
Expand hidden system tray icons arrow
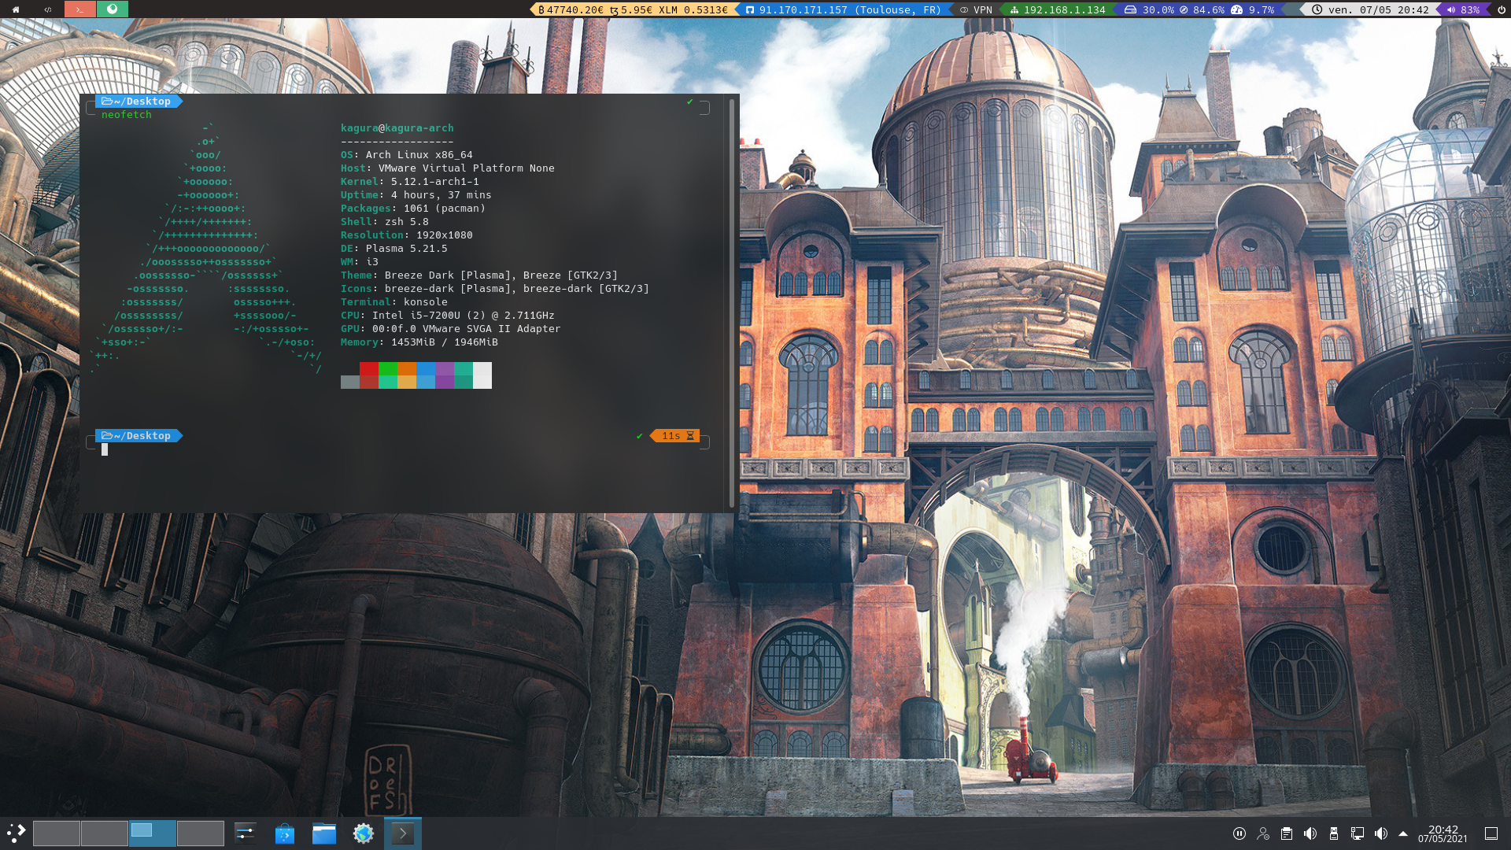tap(1403, 833)
